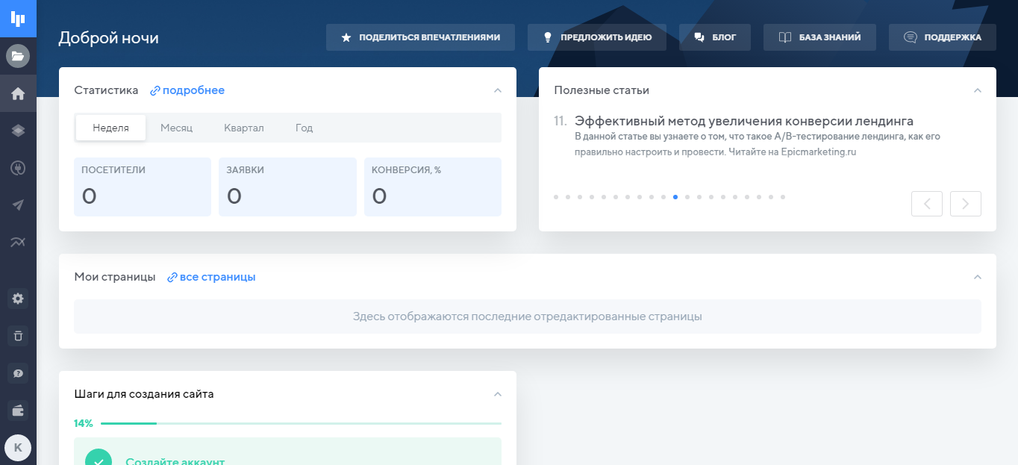Open the trash bin icon in sidebar
Image resolution: width=1018 pixels, height=465 pixels.
pyautogui.click(x=18, y=336)
